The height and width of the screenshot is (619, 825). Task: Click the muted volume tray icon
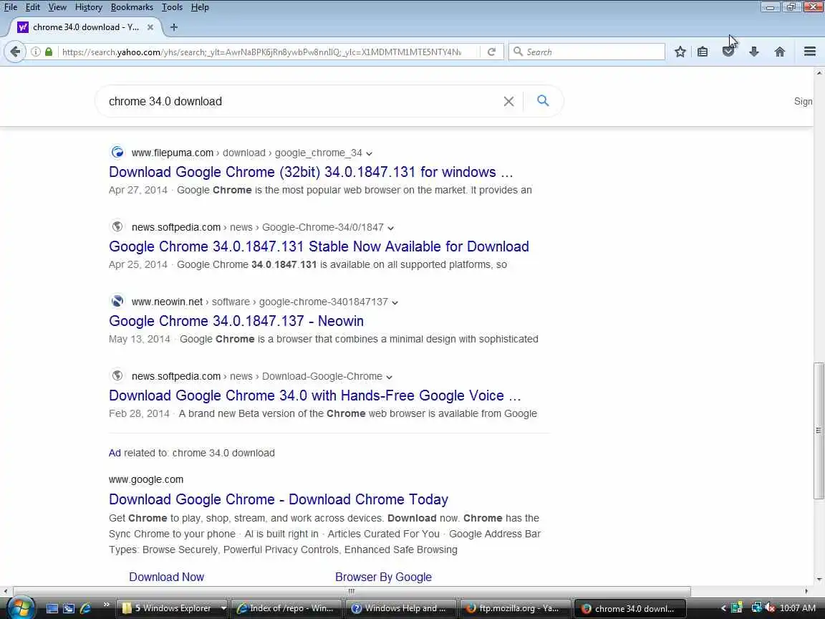[771, 608]
